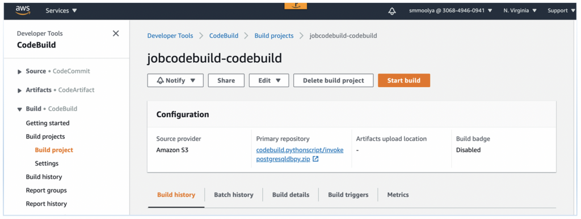Open the notifications bell icon
Image resolution: width=581 pixels, height=219 pixels.
point(391,11)
